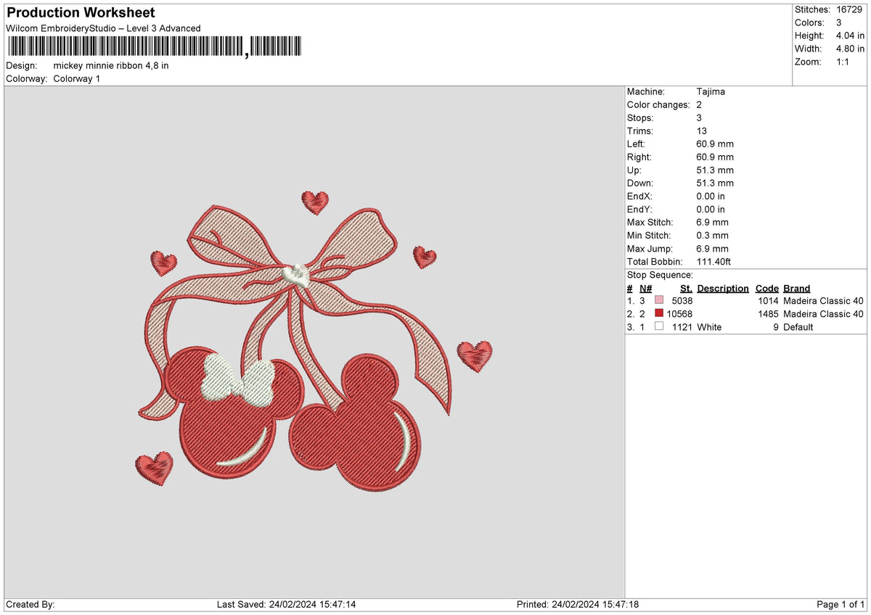Click design name 'mickey minnie ribbon 4,8 in'
Screen dimensions: 871x615
click(111, 65)
